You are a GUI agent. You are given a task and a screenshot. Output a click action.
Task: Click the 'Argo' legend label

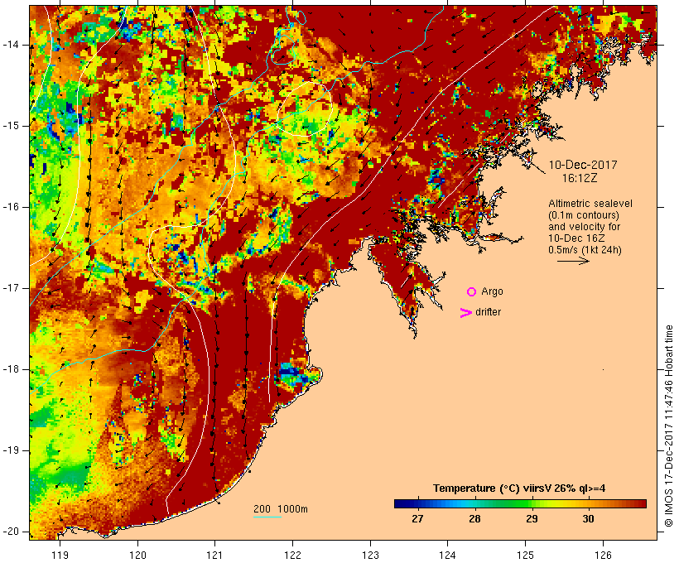point(493,292)
